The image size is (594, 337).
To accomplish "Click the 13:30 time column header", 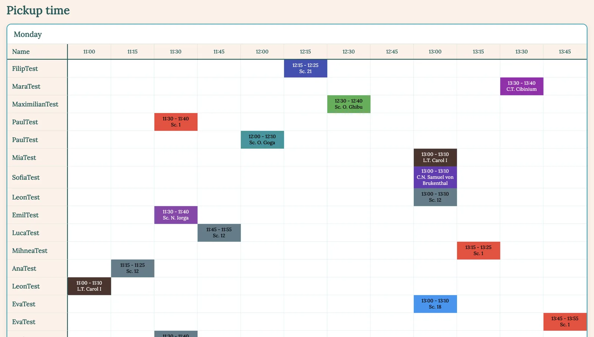I will [522, 52].
